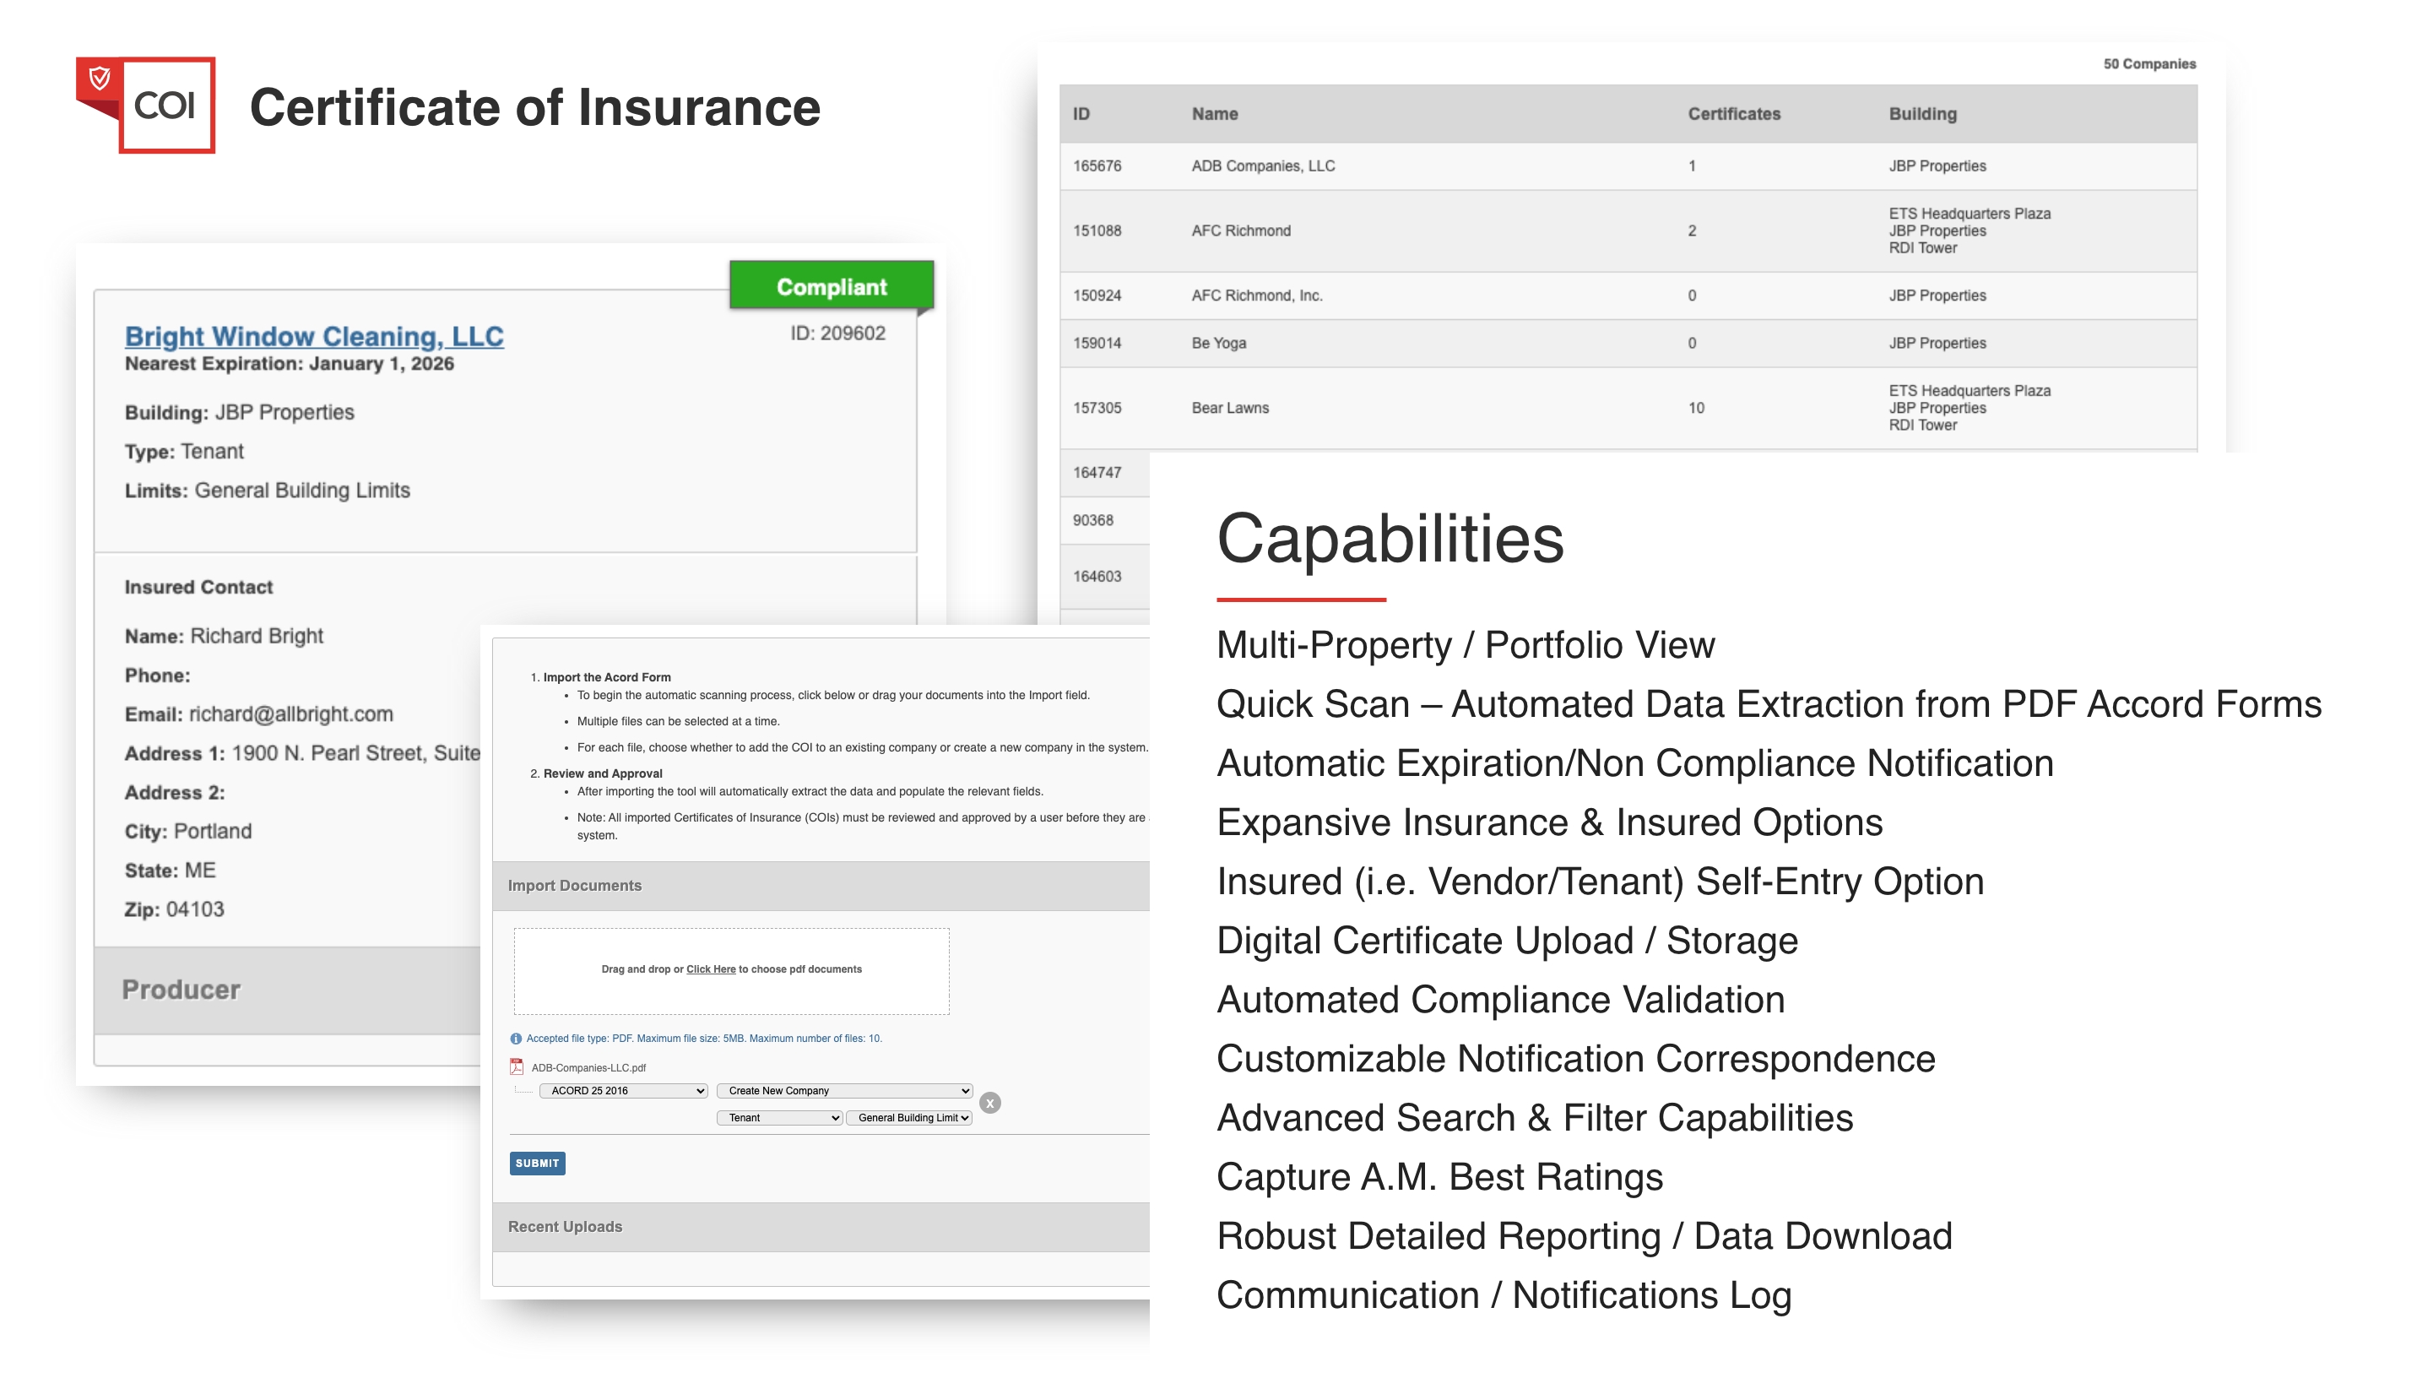Select the AFC Richmond, Inc. row name
Image resolution: width=2433 pixels, height=1389 pixels.
pyautogui.click(x=1256, y=295)
